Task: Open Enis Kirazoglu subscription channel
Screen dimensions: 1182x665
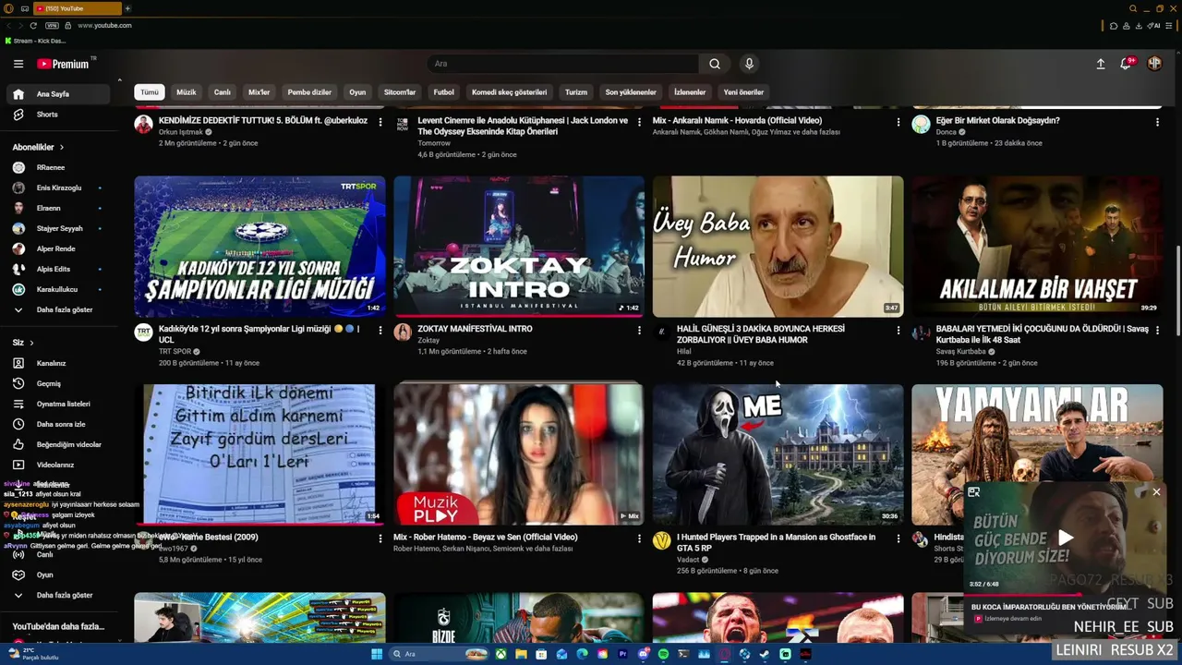Action: (x=59, y=187)
